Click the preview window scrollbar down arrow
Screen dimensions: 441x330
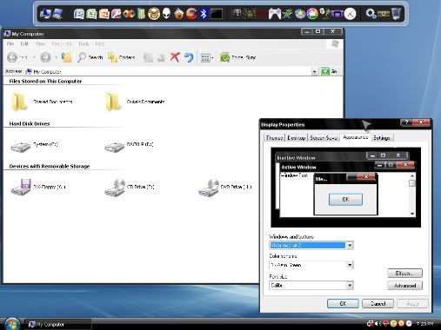(412, 214)
